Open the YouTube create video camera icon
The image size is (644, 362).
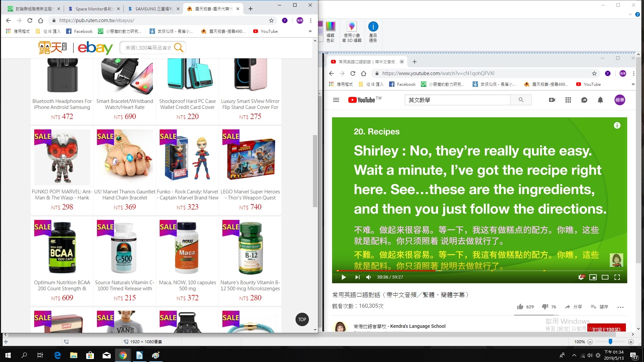(552, 100)
